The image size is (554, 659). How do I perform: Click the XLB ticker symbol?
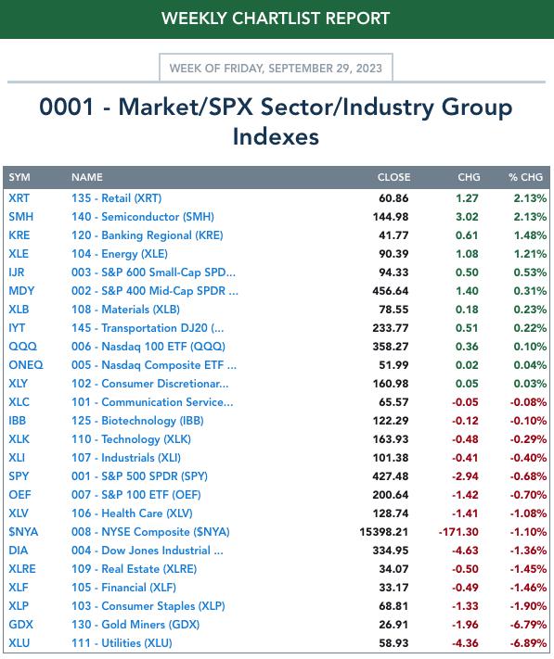[19, 310]
